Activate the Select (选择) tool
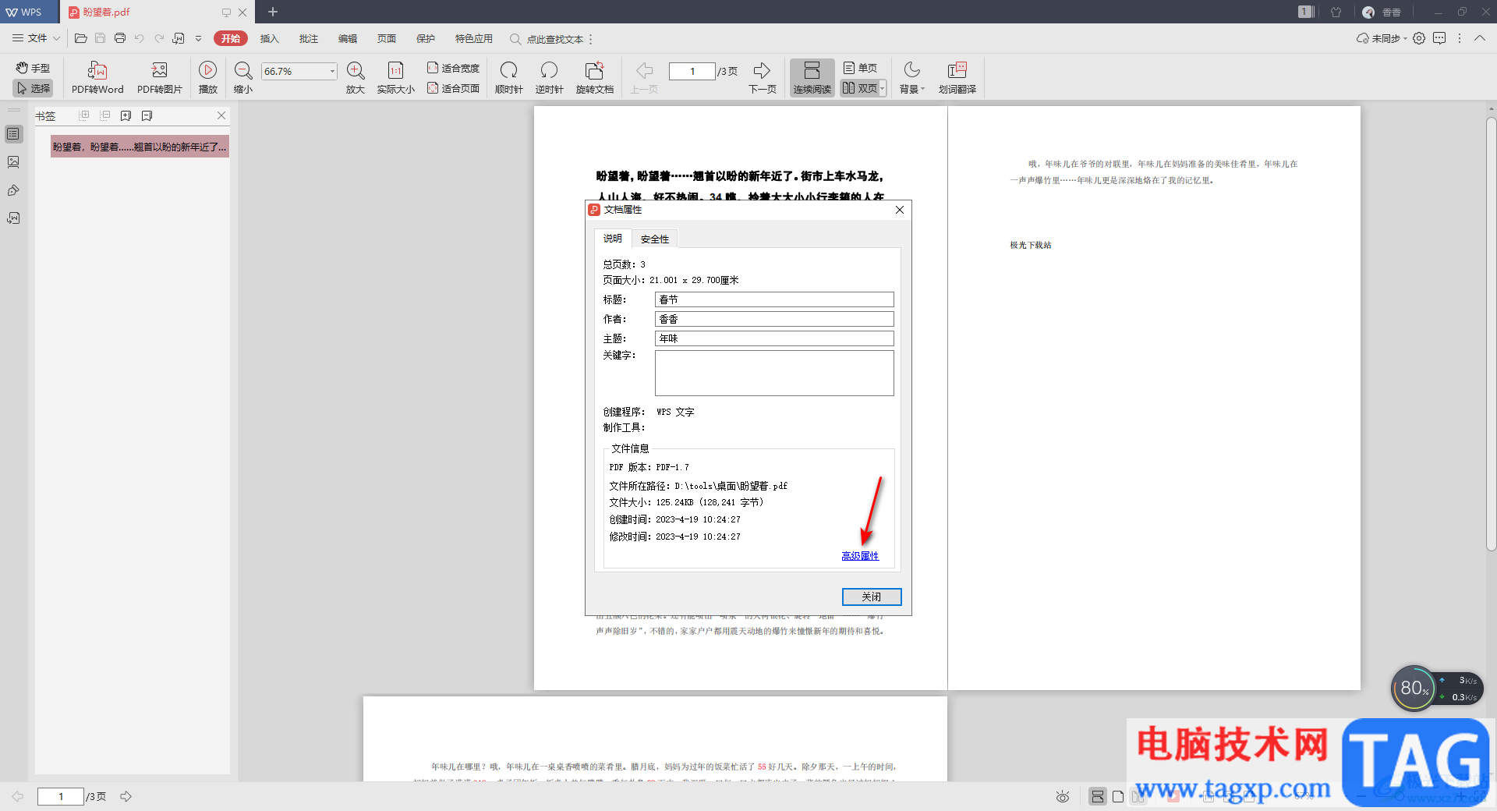The image size is (1497, 811). click(33, 88)
